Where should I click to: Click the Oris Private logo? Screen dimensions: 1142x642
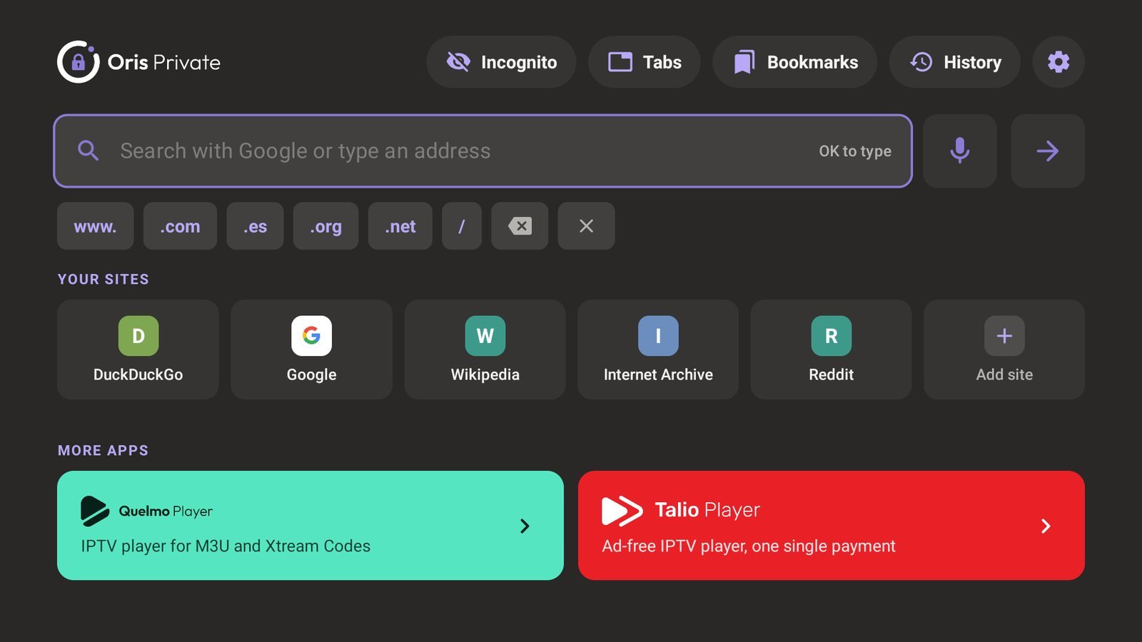pos(139,62)
